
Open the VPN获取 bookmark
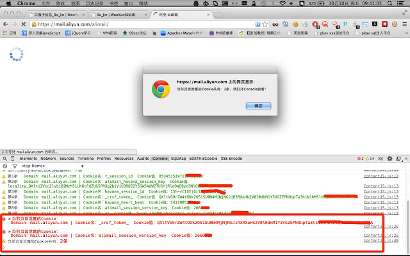(107, 33)
